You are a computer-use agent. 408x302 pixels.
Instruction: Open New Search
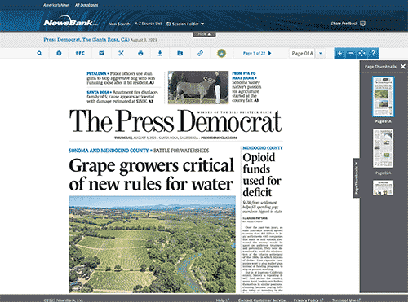tap(119, 24)
